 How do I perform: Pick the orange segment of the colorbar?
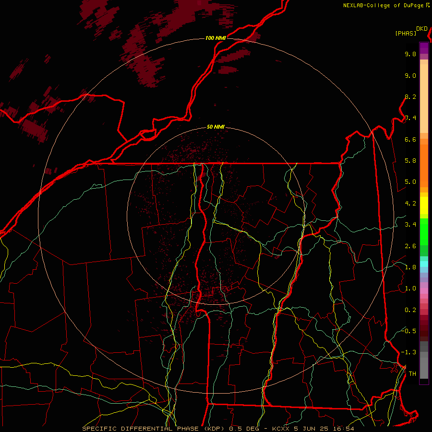(x=424, y=166)
